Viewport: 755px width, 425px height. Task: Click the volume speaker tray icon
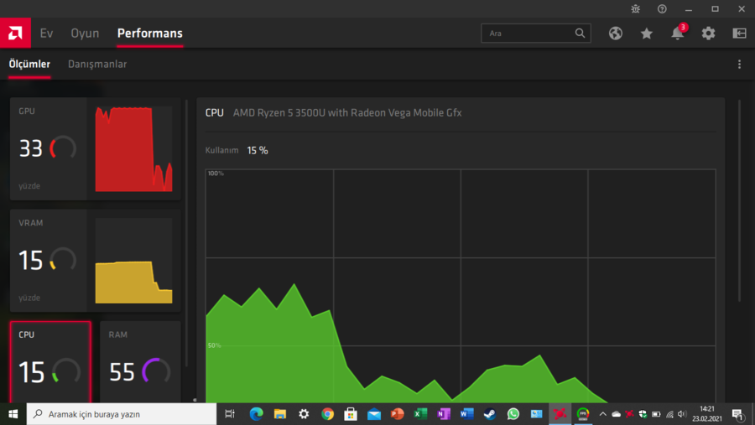[x=682, y=414]
